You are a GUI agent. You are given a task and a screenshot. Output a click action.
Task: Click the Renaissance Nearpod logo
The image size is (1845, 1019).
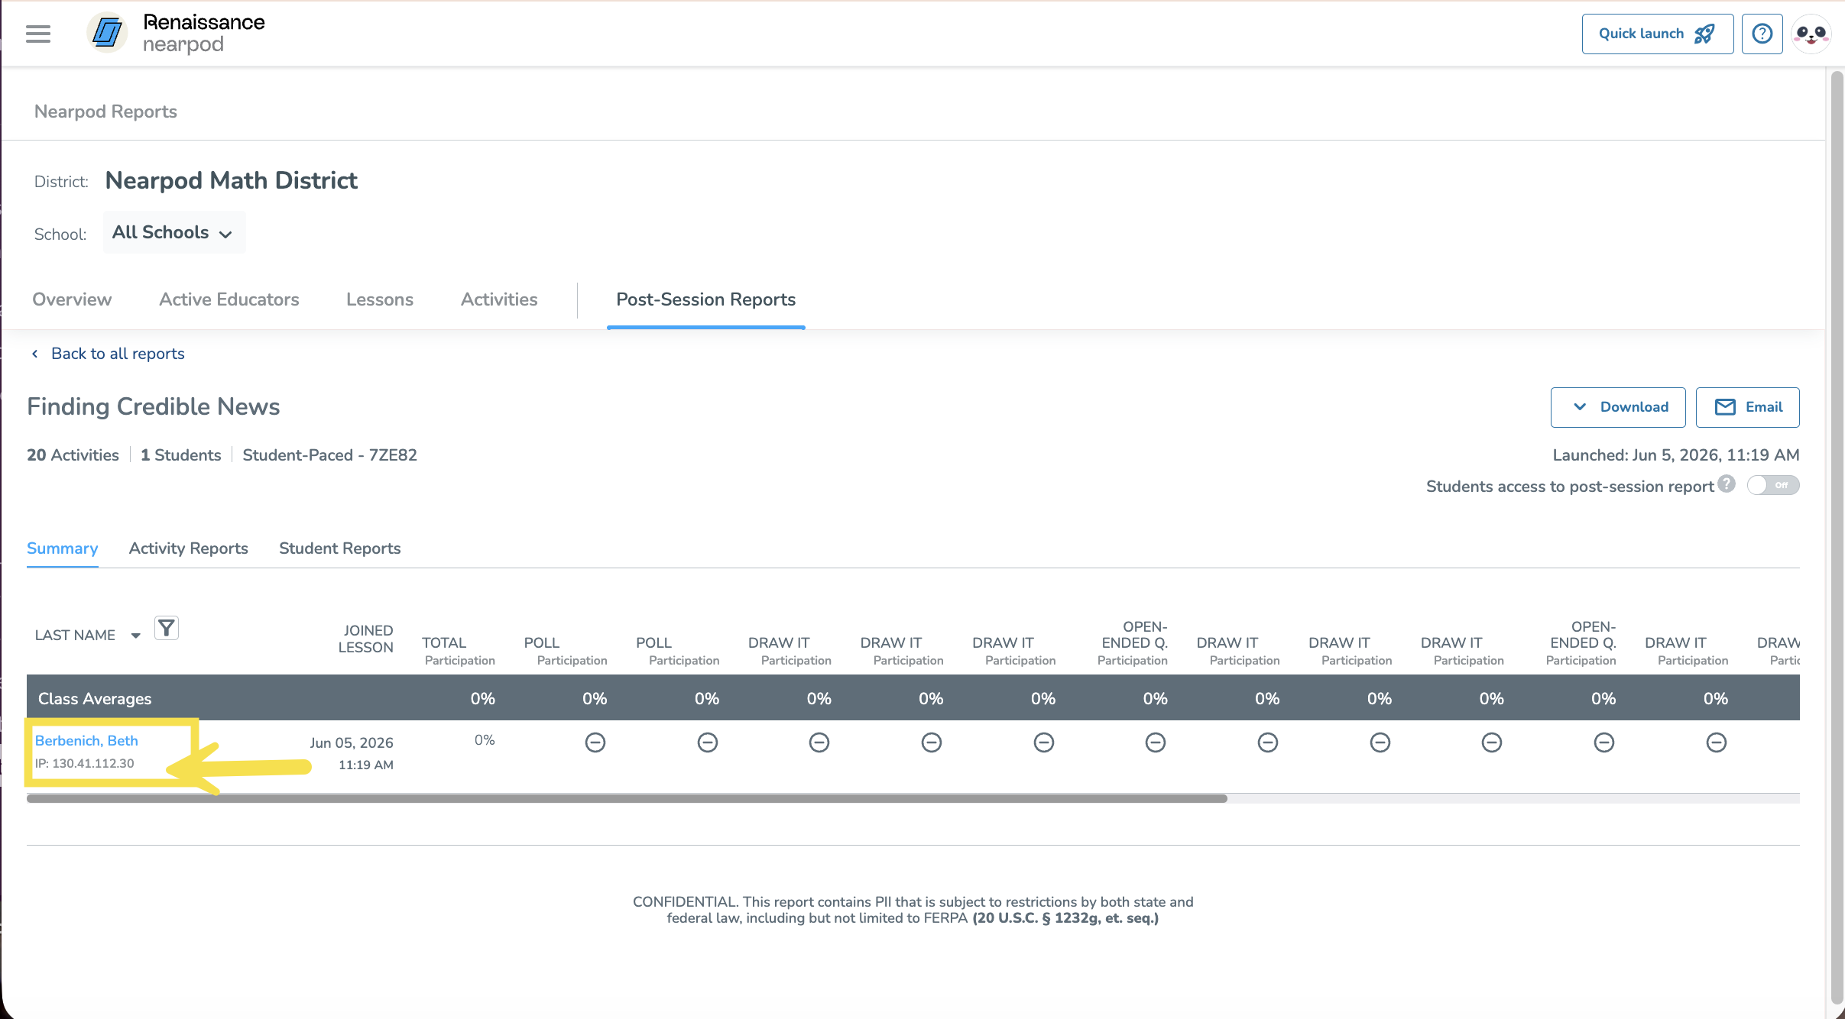tap(176, 33)
